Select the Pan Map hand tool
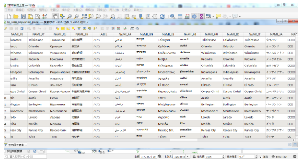This screenshot has width=300, height=162. [x=55, y=17]
